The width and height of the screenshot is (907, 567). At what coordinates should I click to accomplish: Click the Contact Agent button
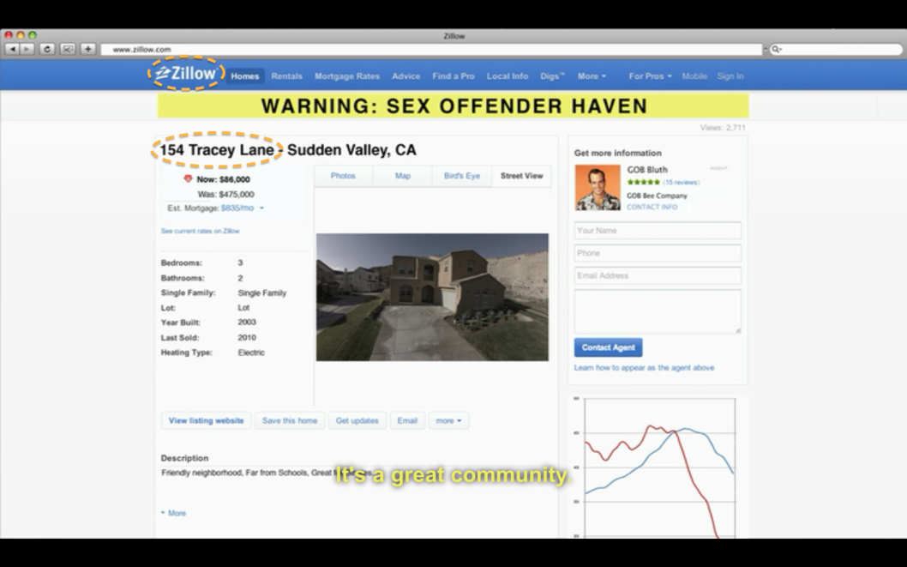pos(608,347)
